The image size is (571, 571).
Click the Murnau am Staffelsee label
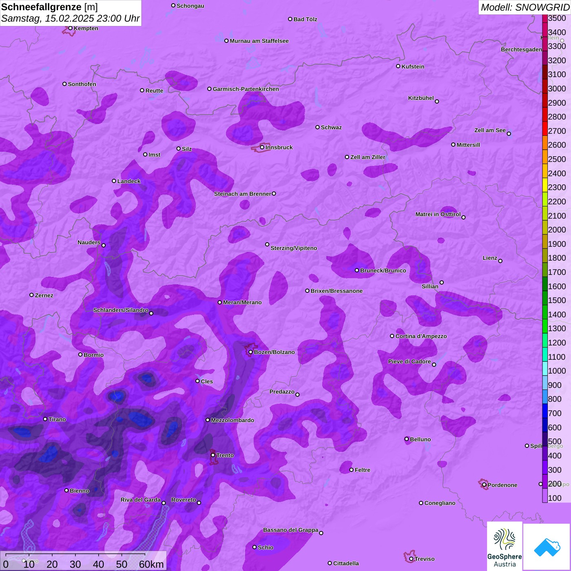259,41
